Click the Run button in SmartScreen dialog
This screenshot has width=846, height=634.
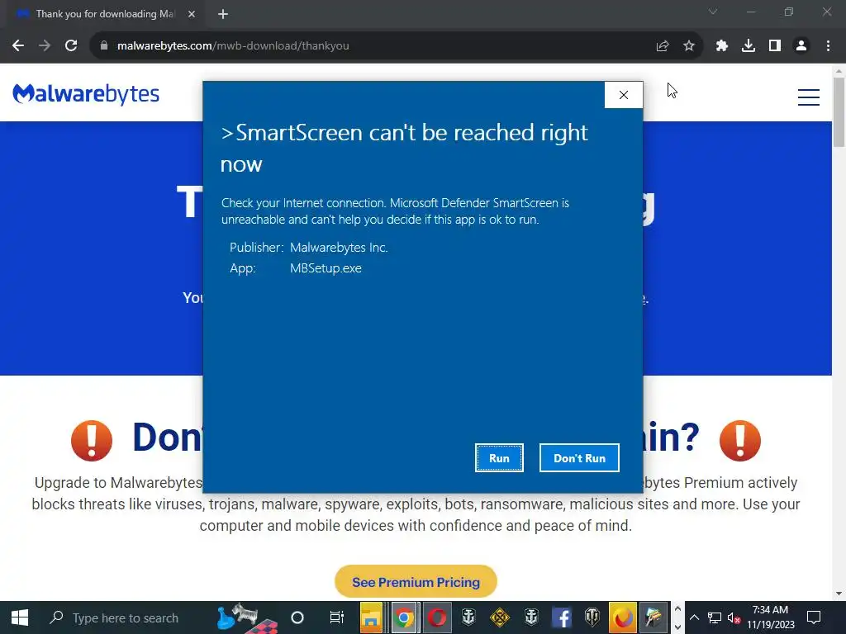coord(499,457)
